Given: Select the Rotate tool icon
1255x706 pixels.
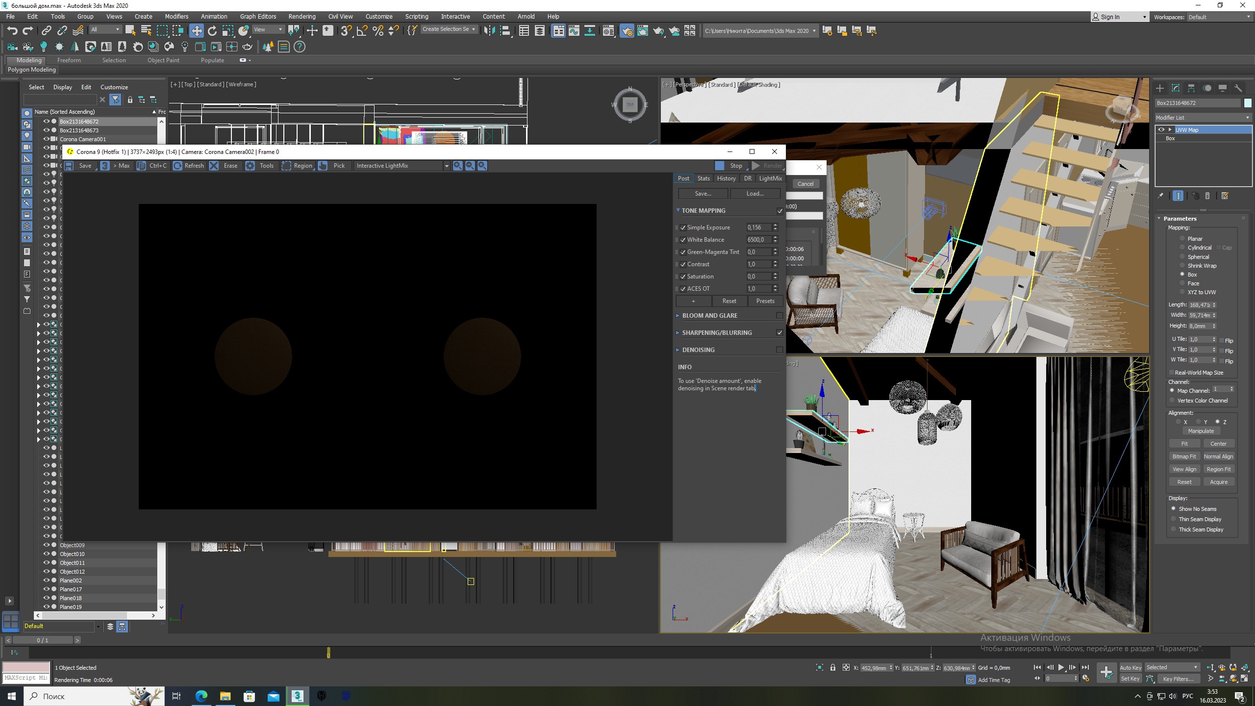Looking at the screenshot, I should pyautogui.click(x=212, y=30).
